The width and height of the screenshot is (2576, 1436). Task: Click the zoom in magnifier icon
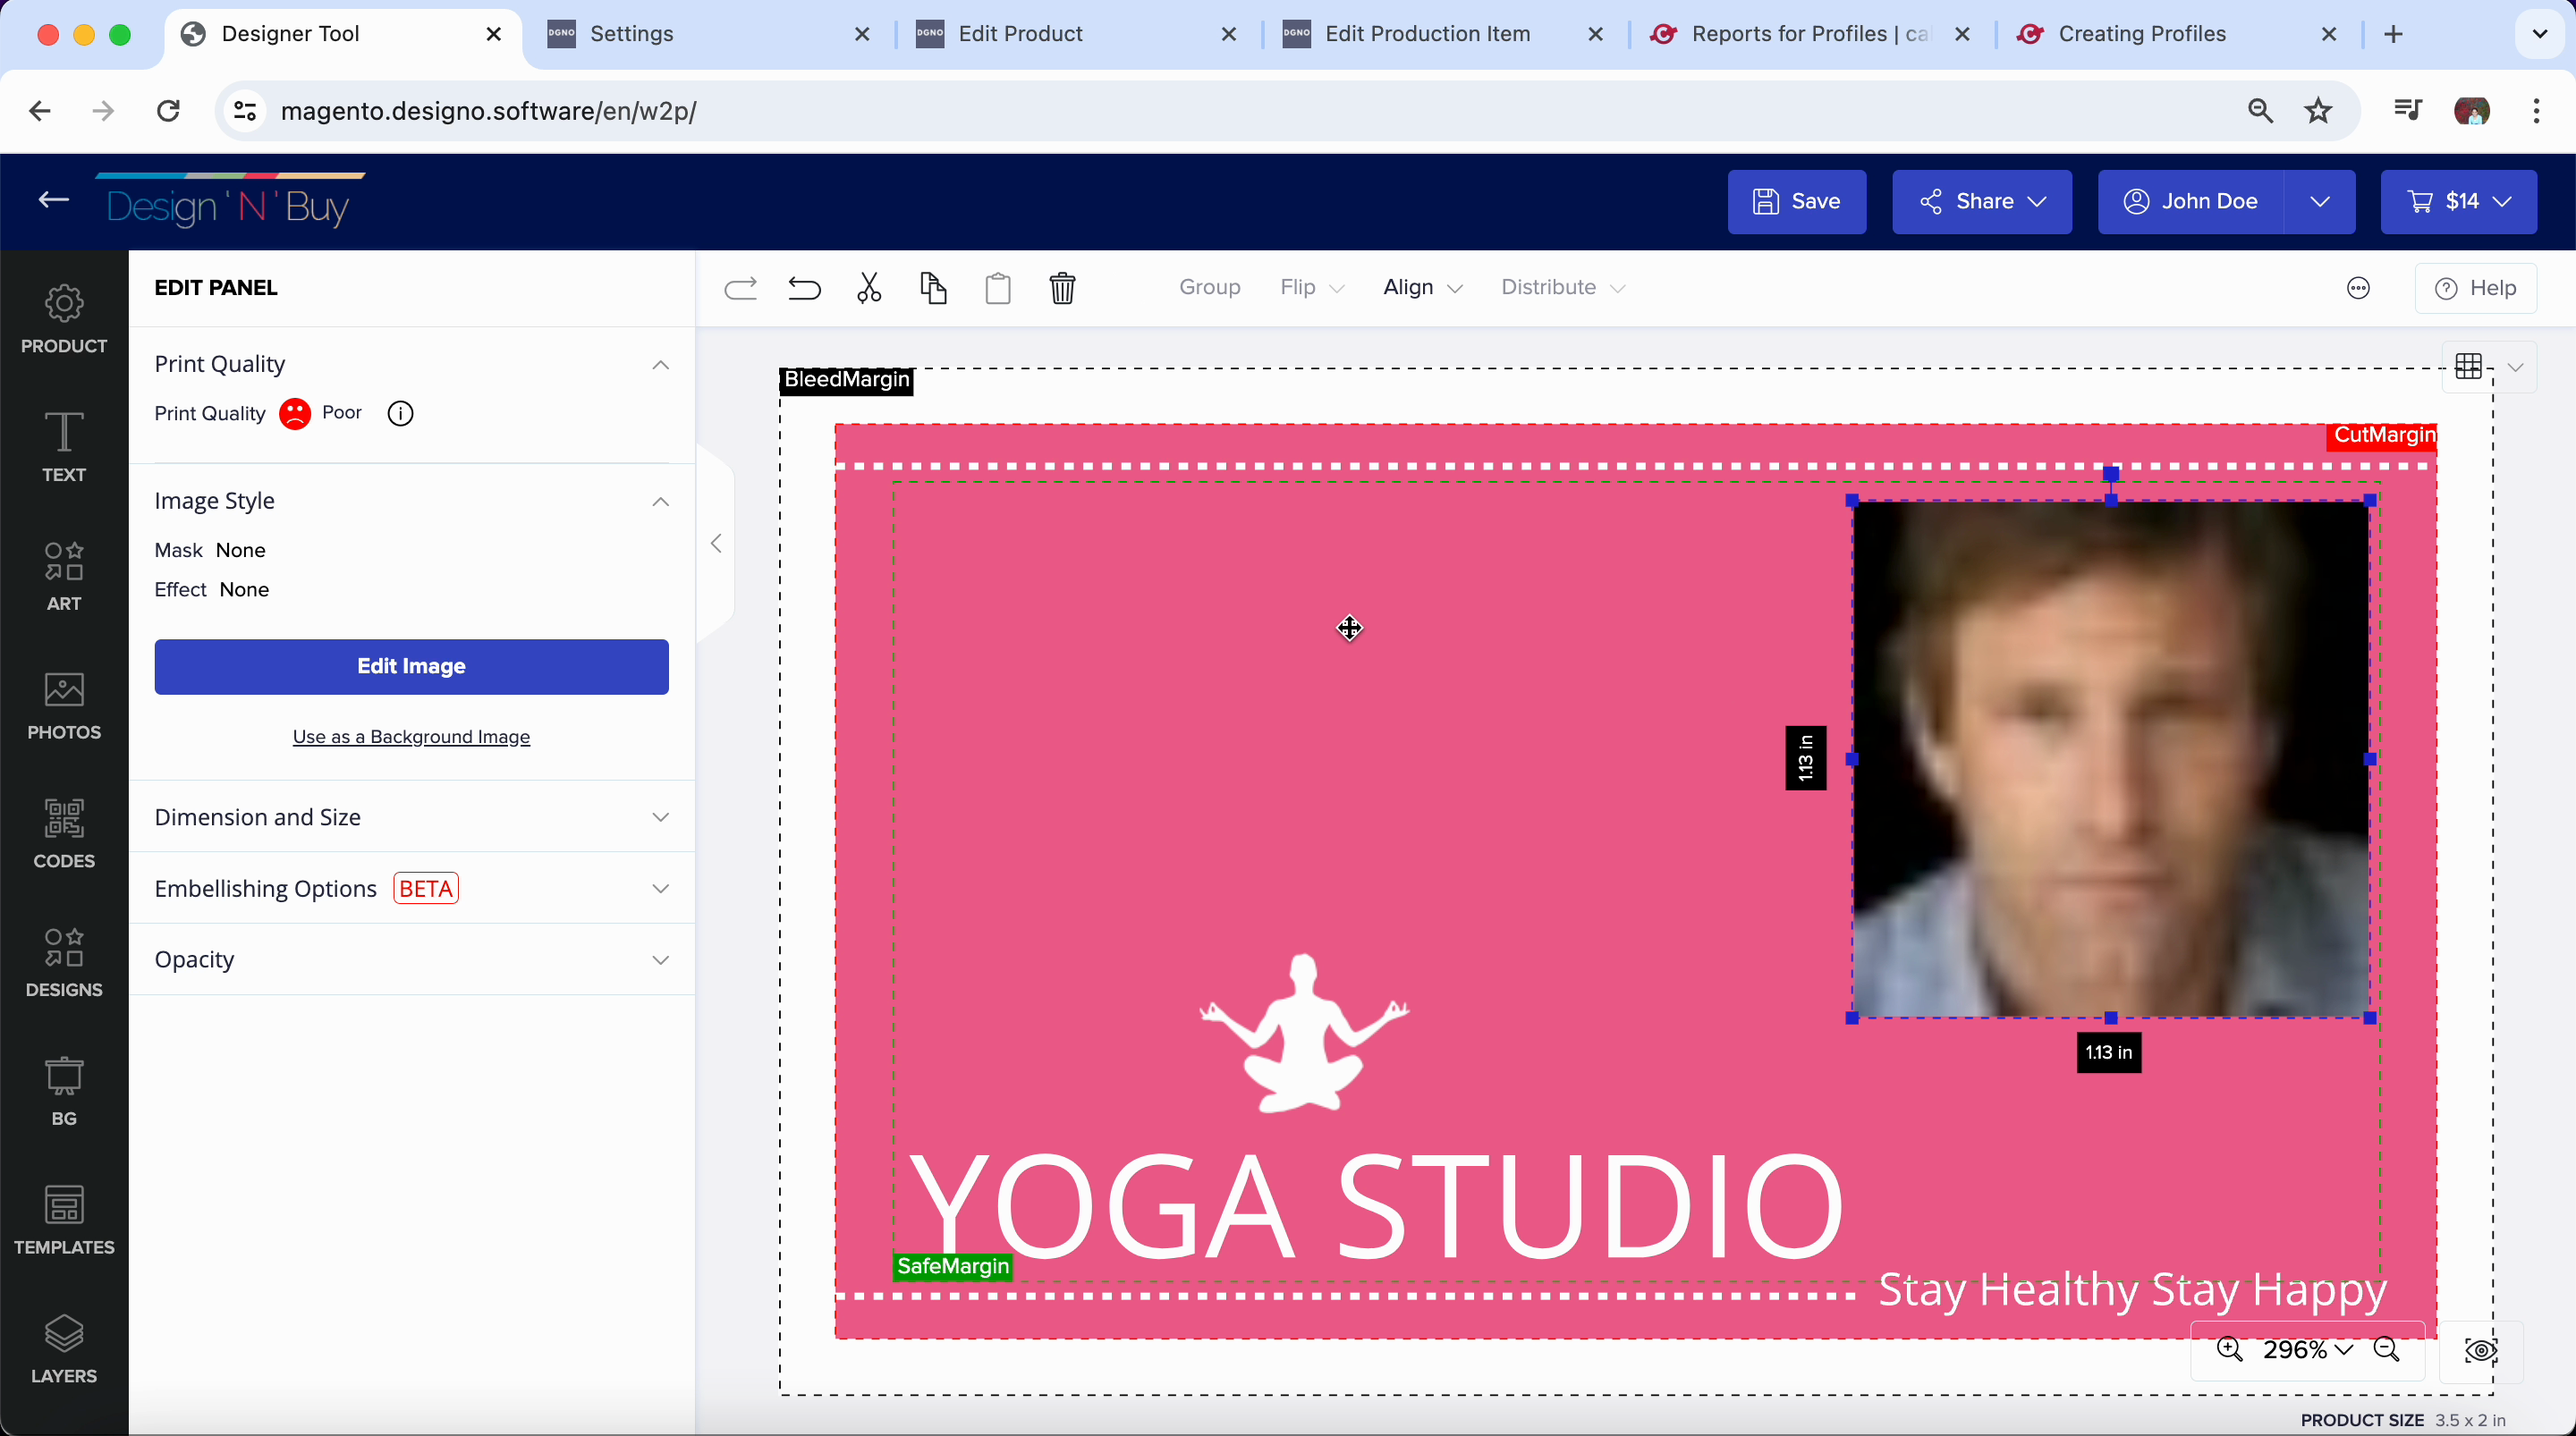tap(2229, 1350)
